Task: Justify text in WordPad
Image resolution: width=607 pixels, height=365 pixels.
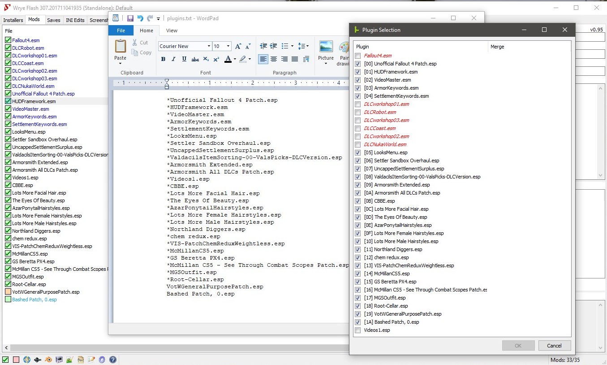Action: (295, 59)
